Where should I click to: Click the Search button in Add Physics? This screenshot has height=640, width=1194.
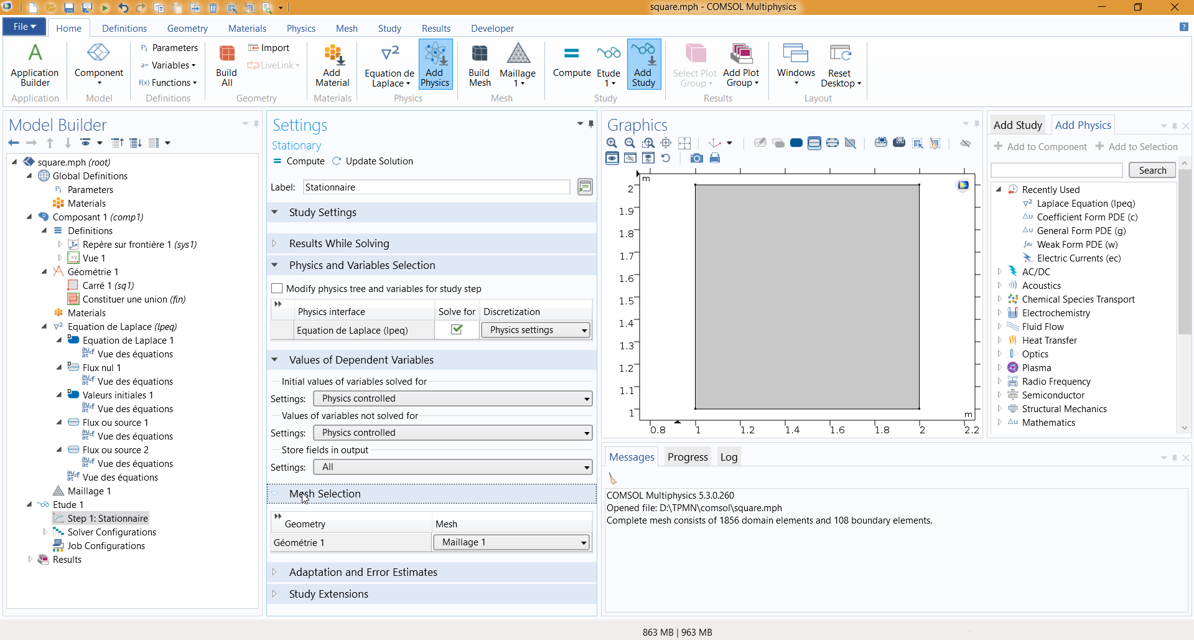[x=1152, y=171]
